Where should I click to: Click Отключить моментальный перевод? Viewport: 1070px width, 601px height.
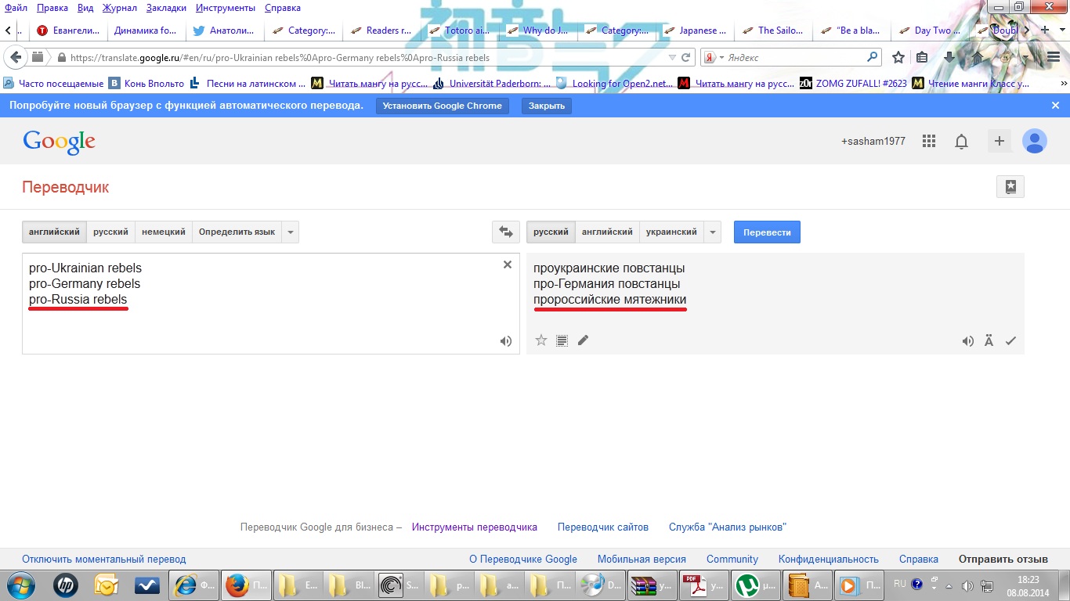coord(104,560)
